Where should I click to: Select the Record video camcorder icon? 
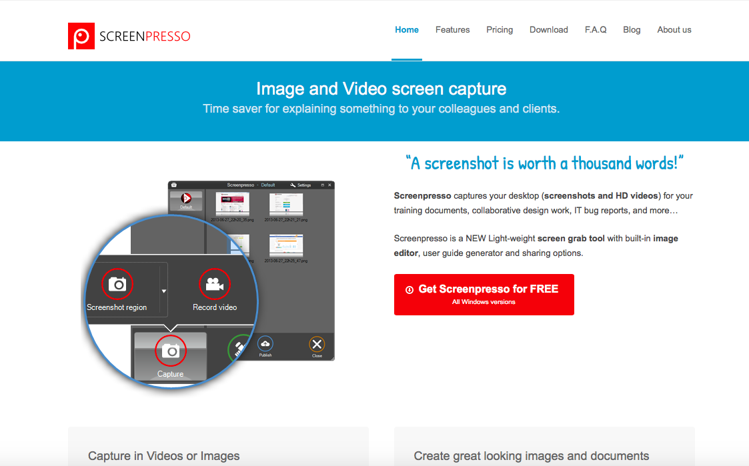point(215,284)
